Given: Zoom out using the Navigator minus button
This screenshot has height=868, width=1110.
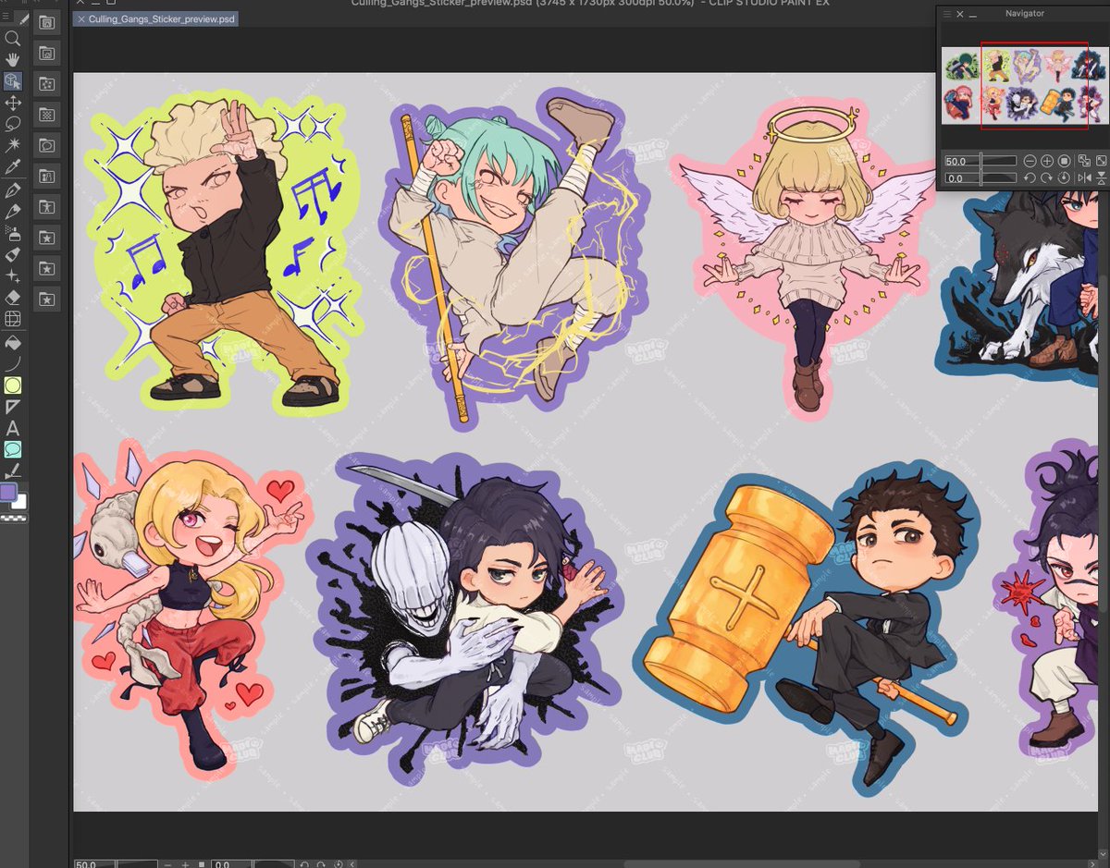Looking at the screenshot, I should (x=1030, y=161).
